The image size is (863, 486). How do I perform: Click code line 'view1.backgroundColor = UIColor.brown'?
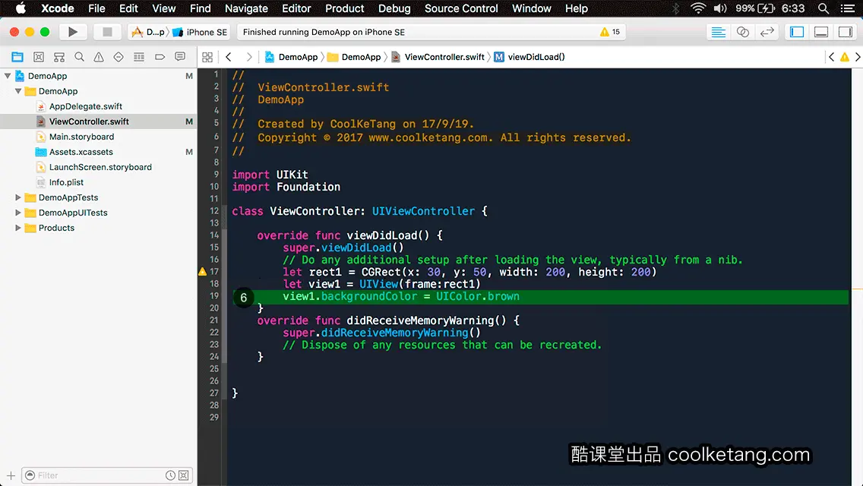400,296
